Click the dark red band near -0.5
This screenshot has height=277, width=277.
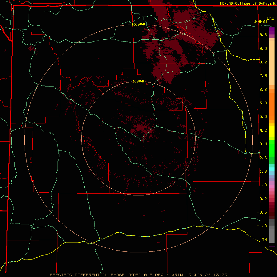(272, 212)
